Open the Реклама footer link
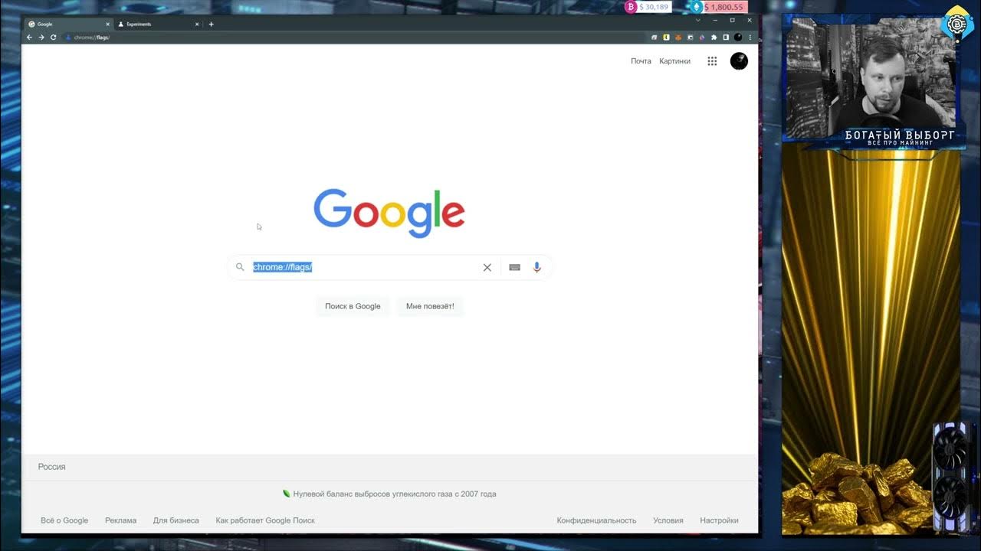981x551 pixels. pyautogui.click(x=120, y=520)
